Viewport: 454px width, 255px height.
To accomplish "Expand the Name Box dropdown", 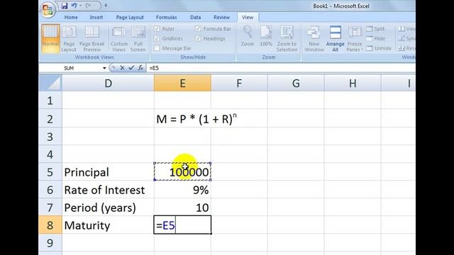I will click(104, 68).
